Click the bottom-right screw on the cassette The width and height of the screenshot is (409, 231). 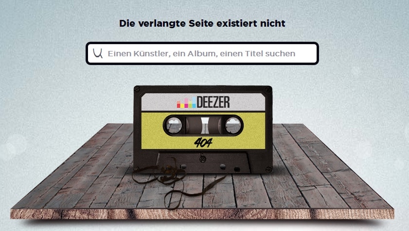tap(268, 169)
